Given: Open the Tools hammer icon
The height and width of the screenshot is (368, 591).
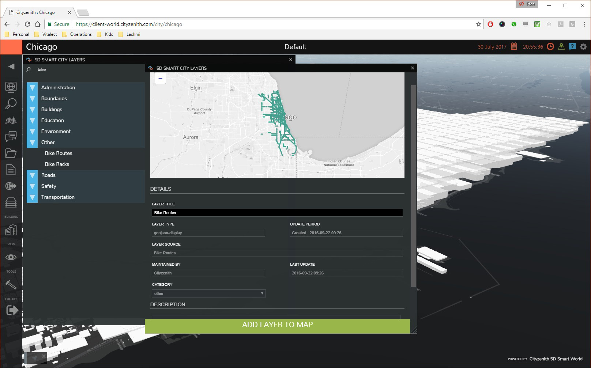Looking at the screenshot, I should [x=11, y=284].
